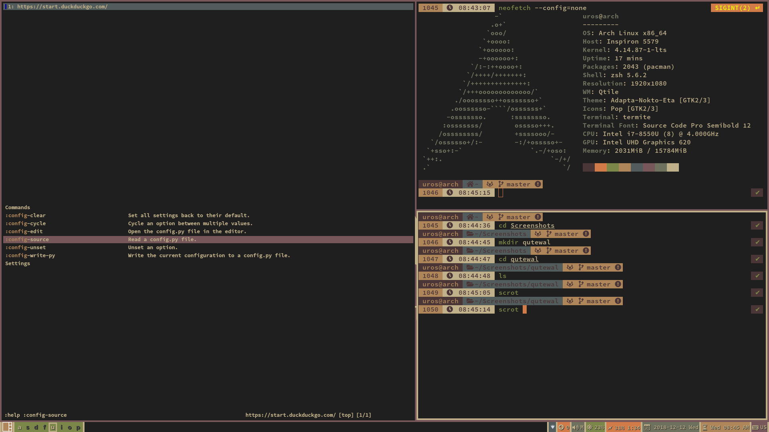Click the 'Wed 08:45 AM' clock text
The image size is (769, 432).
click(730, 427)
